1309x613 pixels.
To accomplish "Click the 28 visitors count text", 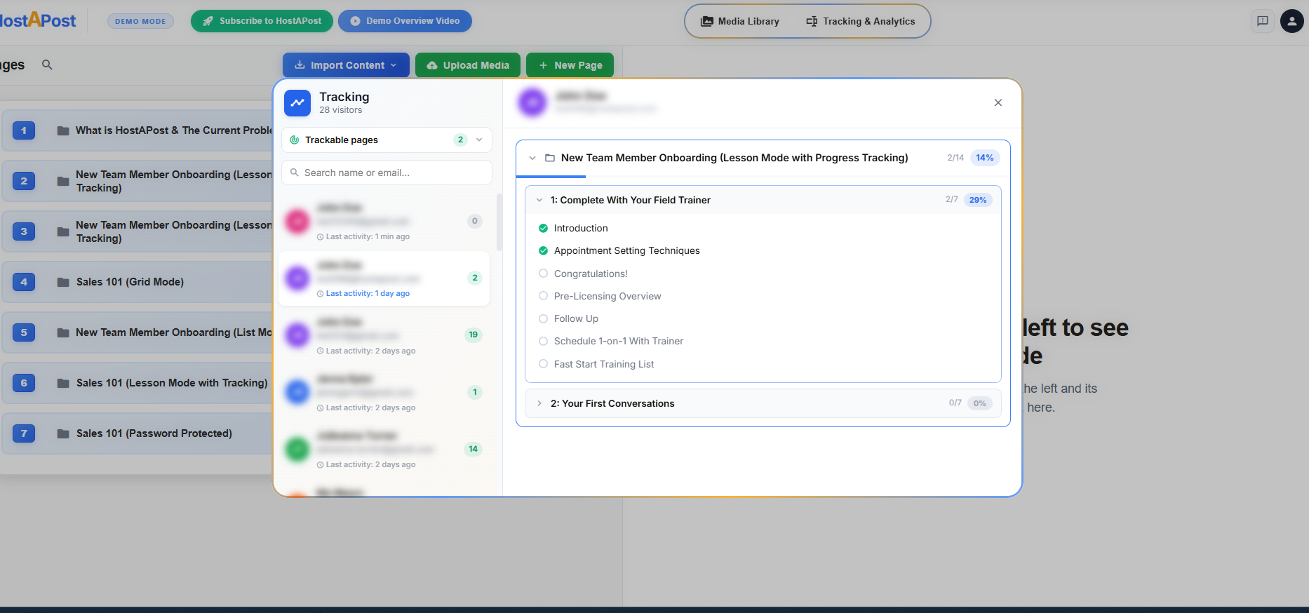I will point(341,110).
